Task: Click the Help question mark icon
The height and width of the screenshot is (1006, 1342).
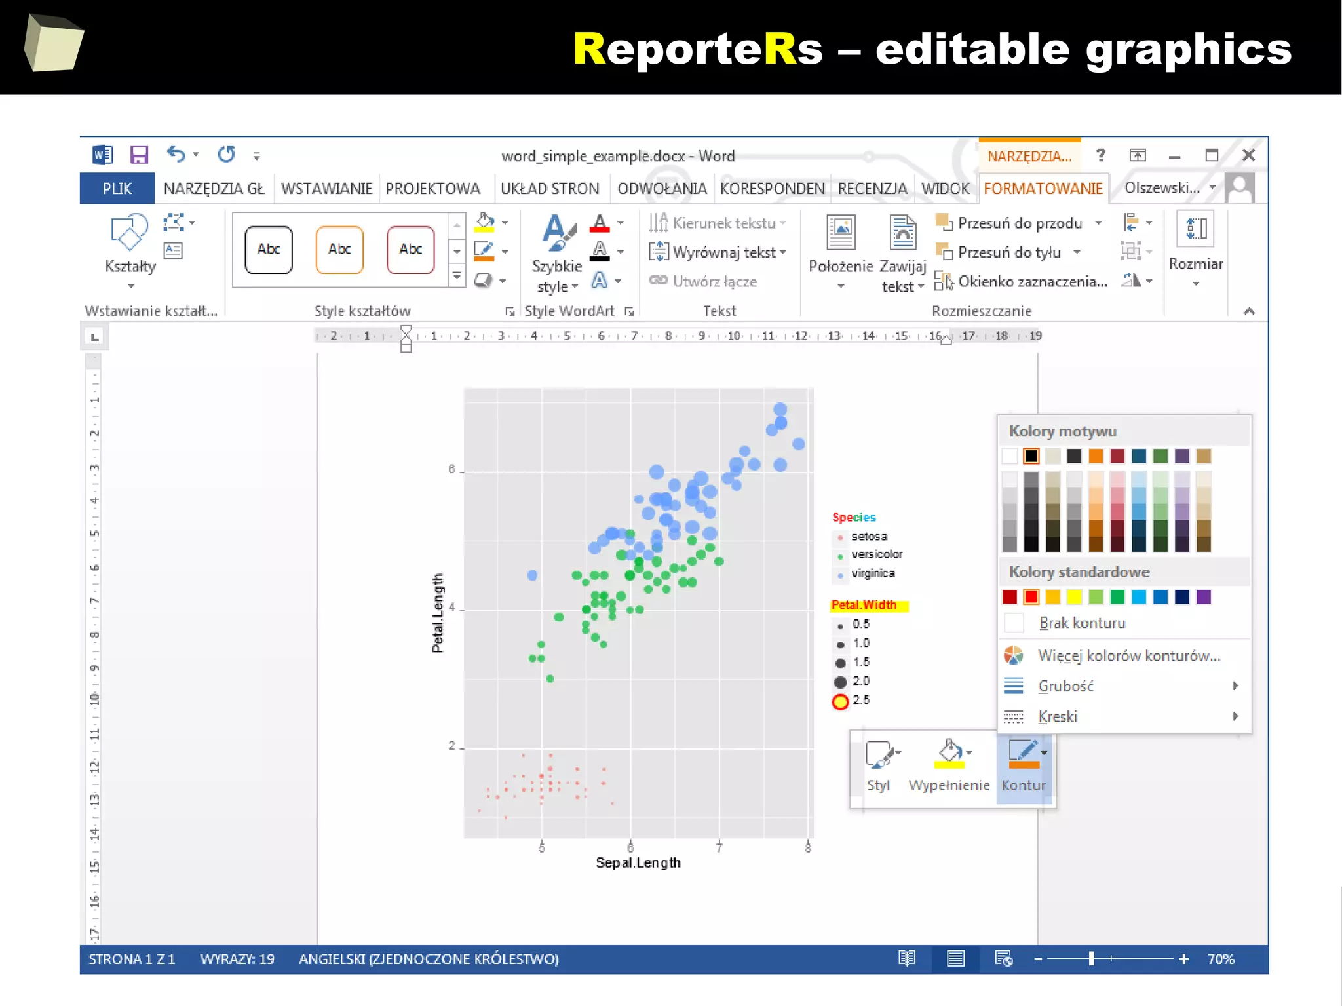Action: (1101, 155)
